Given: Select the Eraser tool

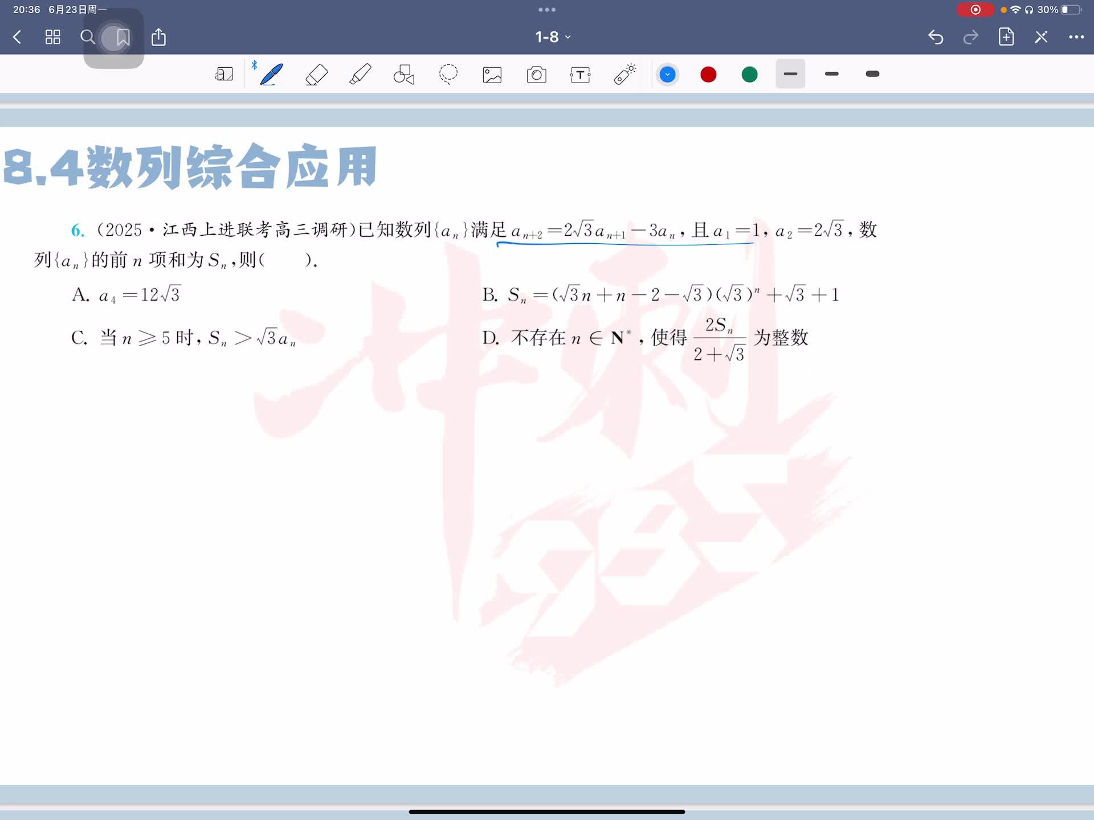Looking at the screenshot, I should point(316,75).
